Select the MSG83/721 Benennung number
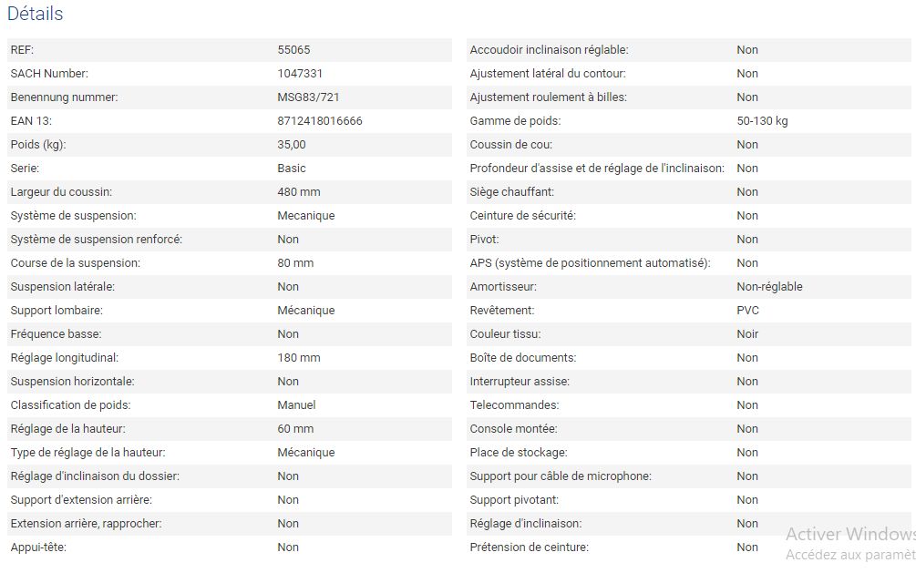Viewport: 916px width, 573px height. coord(308,97)
